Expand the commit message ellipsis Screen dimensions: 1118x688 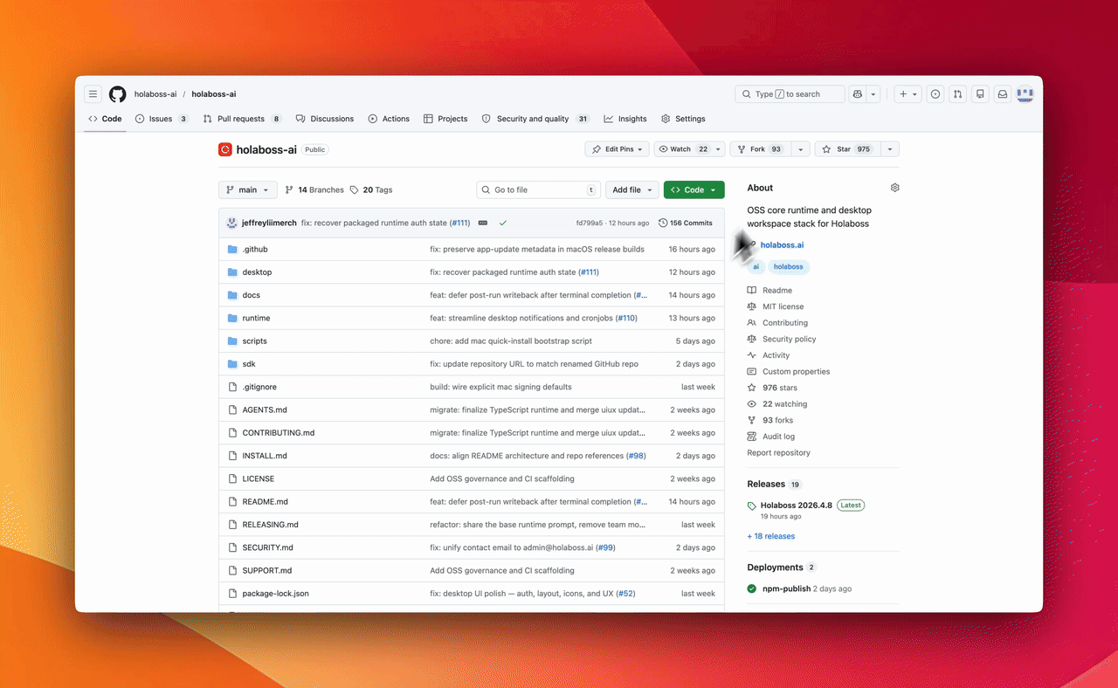click(x=482, y=223)
